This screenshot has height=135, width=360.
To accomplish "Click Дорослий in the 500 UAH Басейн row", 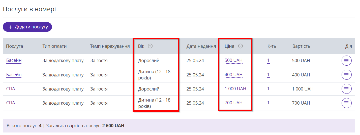I will [x=149, y=61].
